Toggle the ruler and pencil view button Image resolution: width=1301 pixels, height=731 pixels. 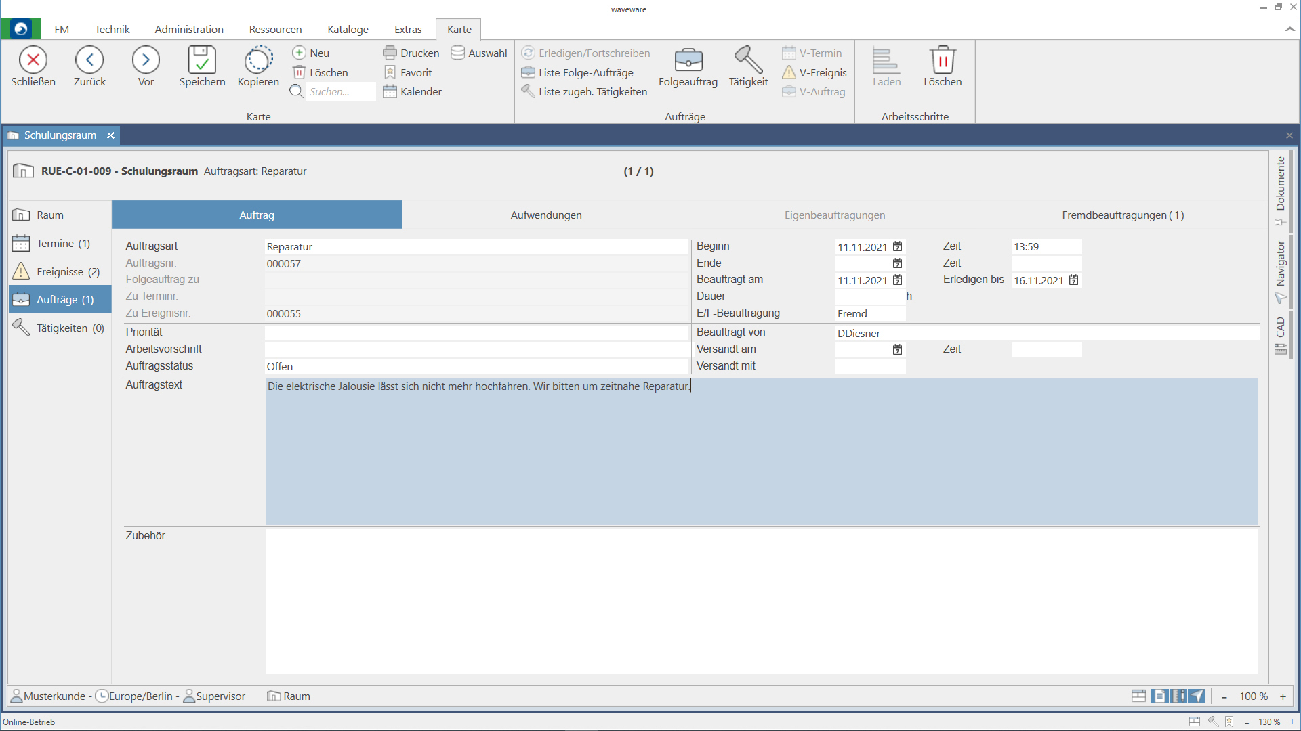click(x=1180, y=696)
